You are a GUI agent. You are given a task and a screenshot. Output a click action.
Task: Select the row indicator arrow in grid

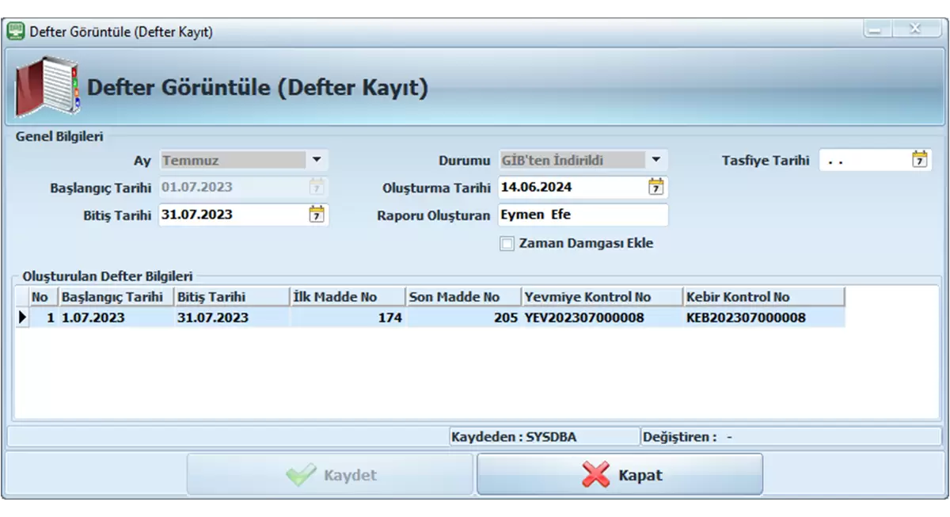22,317
